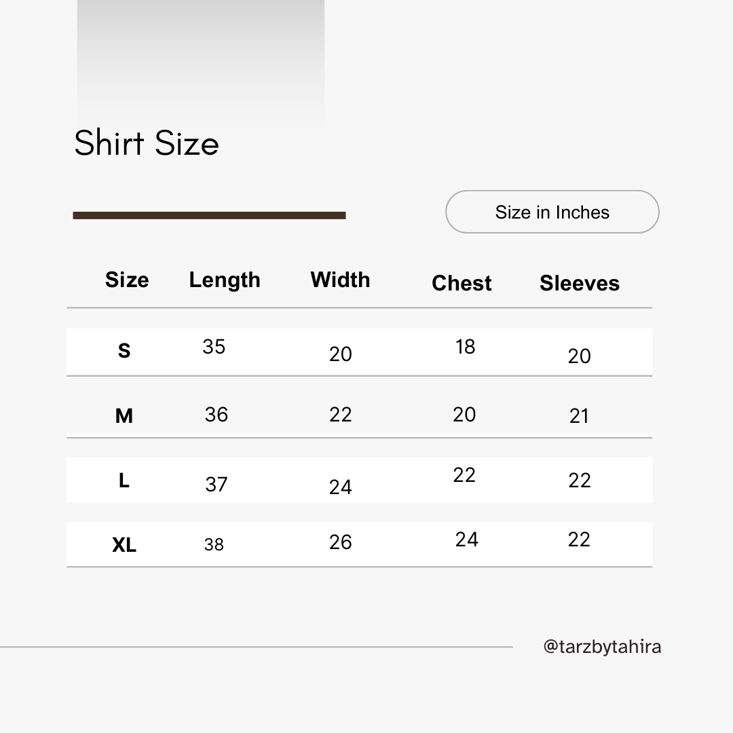The width and height of the screenshot is (733, 733).
Task: Click length value 36 in M row
Action: tap(217, 415)
